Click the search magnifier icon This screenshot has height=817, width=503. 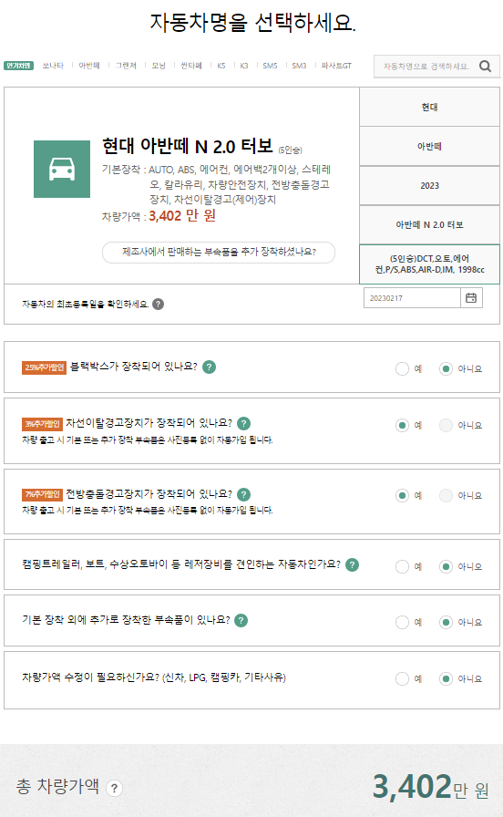[x=486, y=67]
